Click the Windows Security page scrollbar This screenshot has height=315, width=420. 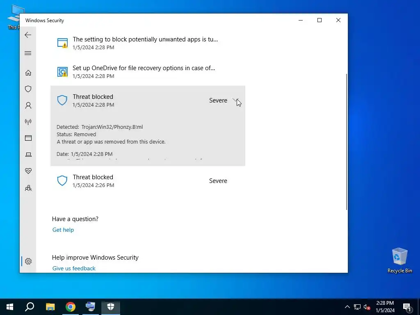tap(347, 142)
